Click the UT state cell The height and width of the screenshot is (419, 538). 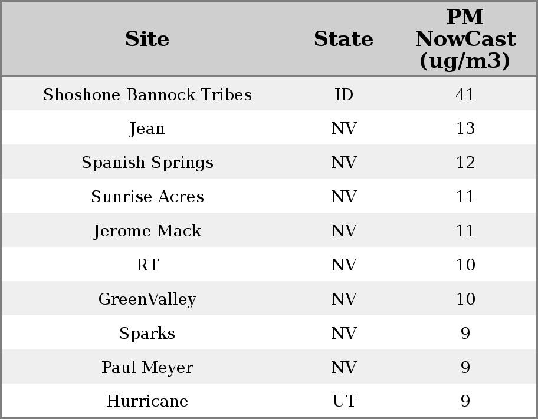point(343,401)
